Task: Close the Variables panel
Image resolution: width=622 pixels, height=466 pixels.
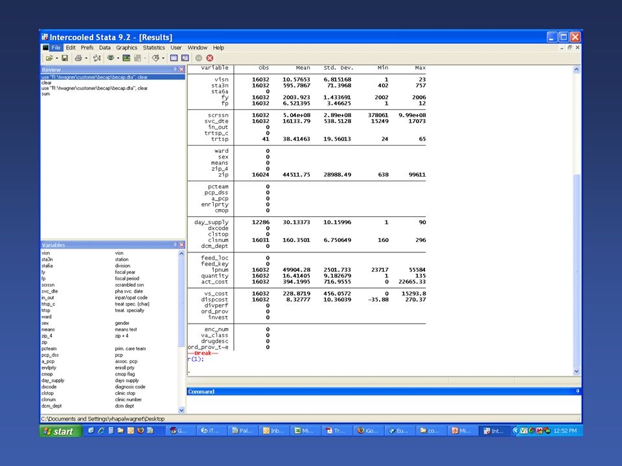Action: point(181,245)
